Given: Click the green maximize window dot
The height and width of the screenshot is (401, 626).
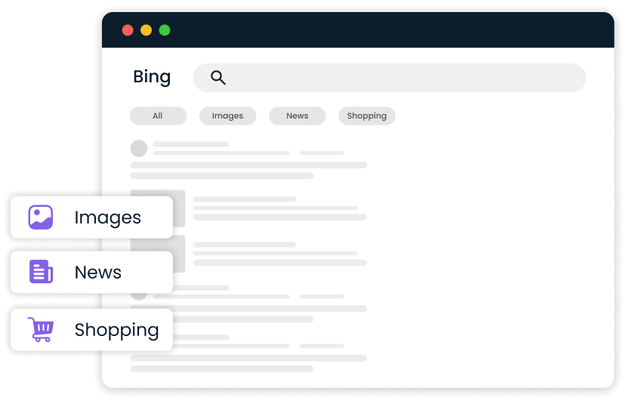Looking at the screenshot, I should tap(165, 30).
